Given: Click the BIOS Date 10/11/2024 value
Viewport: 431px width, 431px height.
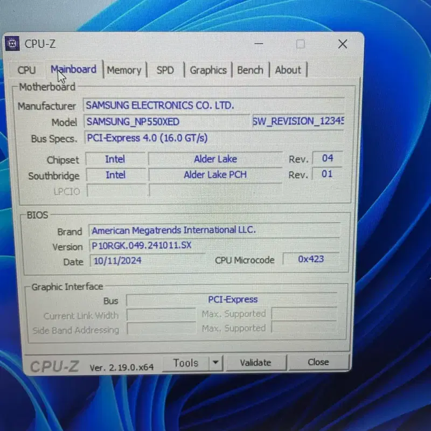Looking at the screenshot, I should click(147, 260).
